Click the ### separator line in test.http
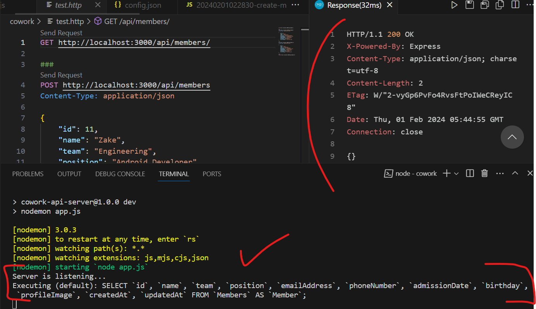 click(47, 64)
